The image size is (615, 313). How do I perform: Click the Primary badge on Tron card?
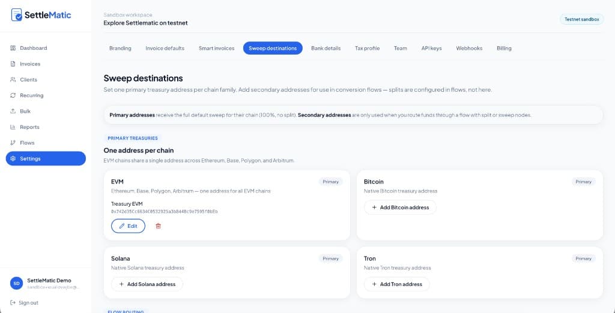pyautogui.click(x=584, y=258)
